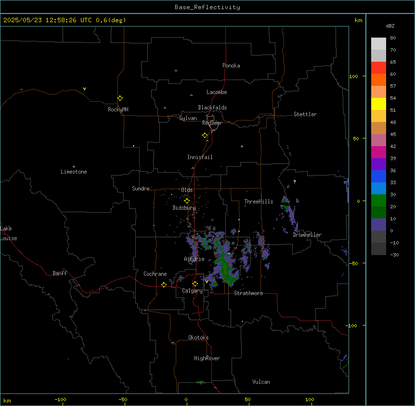Select the yellow diamond marker beside Olds
Screen dimensions: 415x406
tap(187, 201)
